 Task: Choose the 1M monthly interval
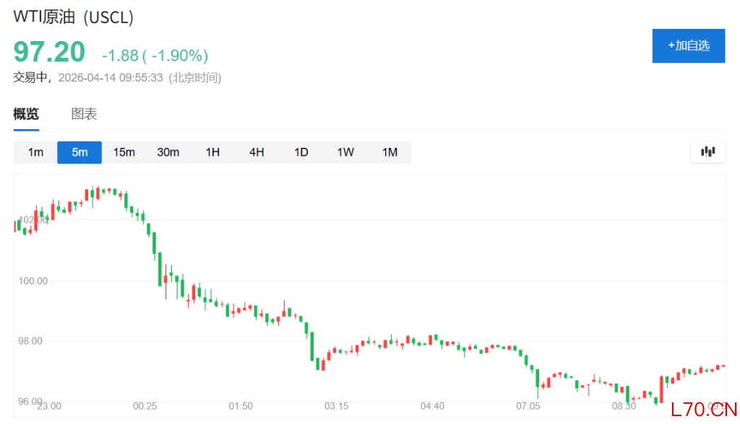click(x=390, y=152)
